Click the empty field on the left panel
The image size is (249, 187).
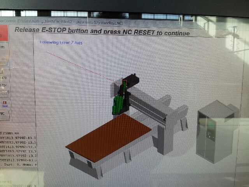(x=4, y=62)
